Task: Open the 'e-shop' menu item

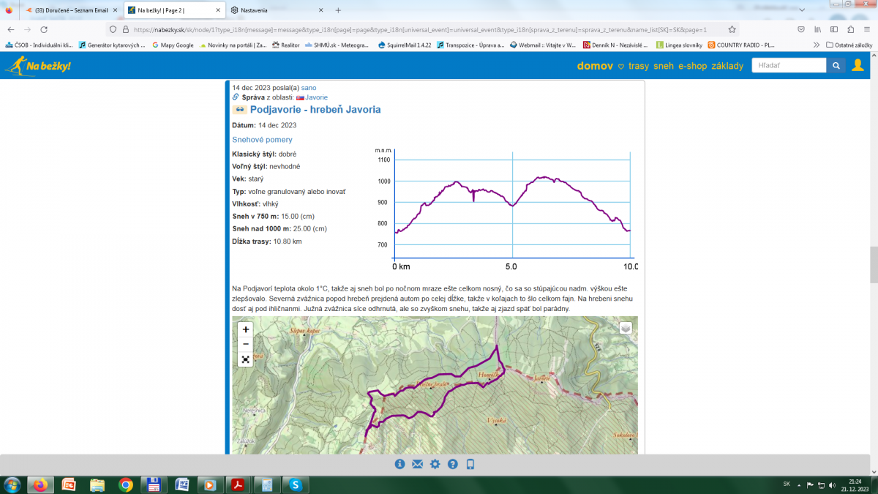Action: coord(691,66)
